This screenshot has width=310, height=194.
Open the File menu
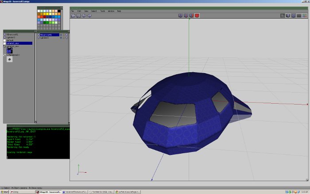[72, 11]
